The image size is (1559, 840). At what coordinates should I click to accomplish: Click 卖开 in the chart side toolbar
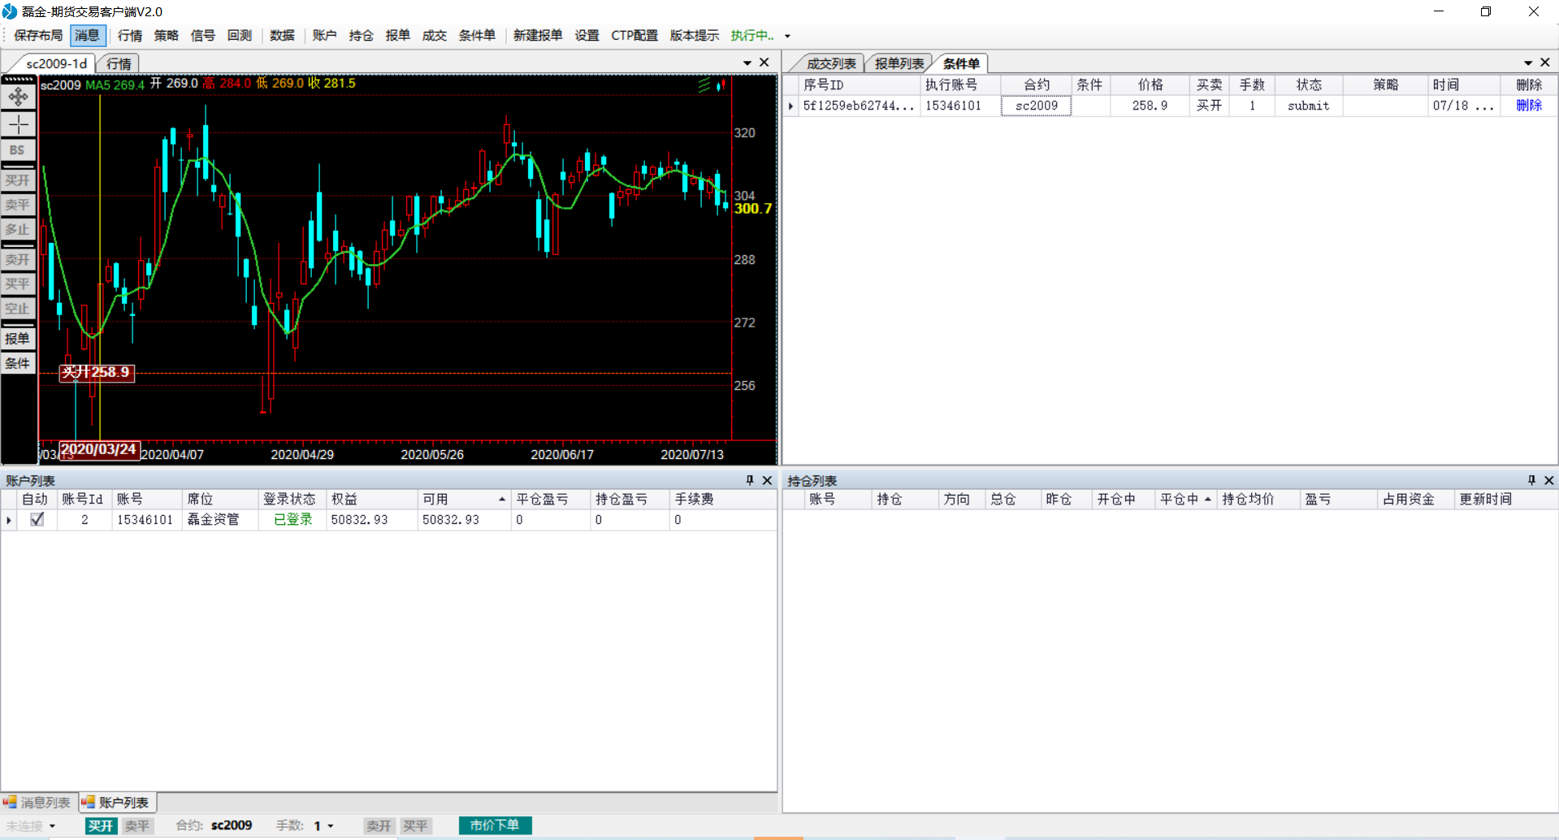(18, 259)
